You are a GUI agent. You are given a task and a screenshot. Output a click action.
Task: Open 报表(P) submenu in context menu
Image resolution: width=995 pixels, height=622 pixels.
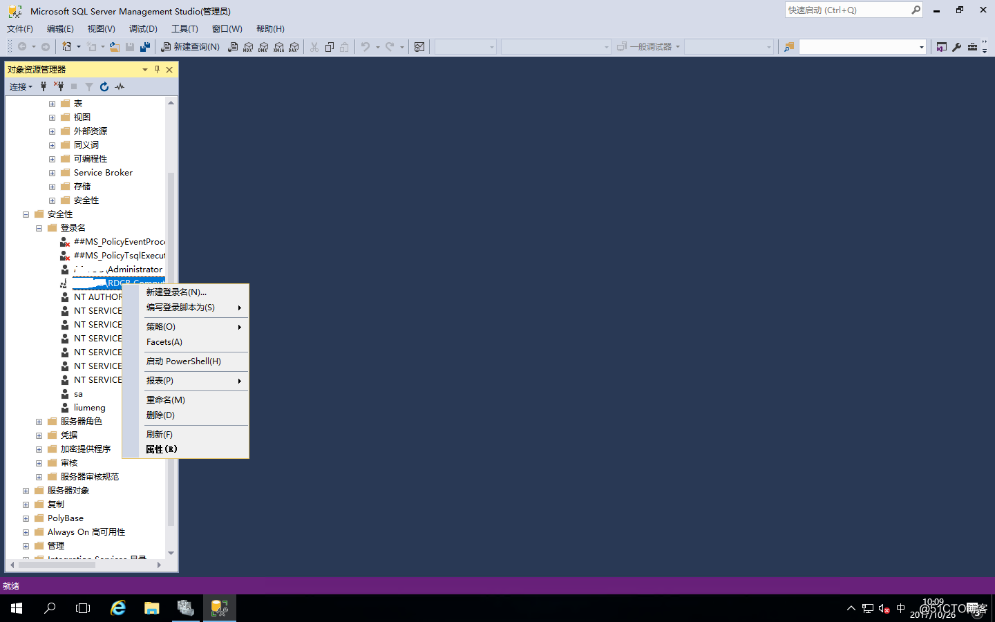click(x=185, y=381)
